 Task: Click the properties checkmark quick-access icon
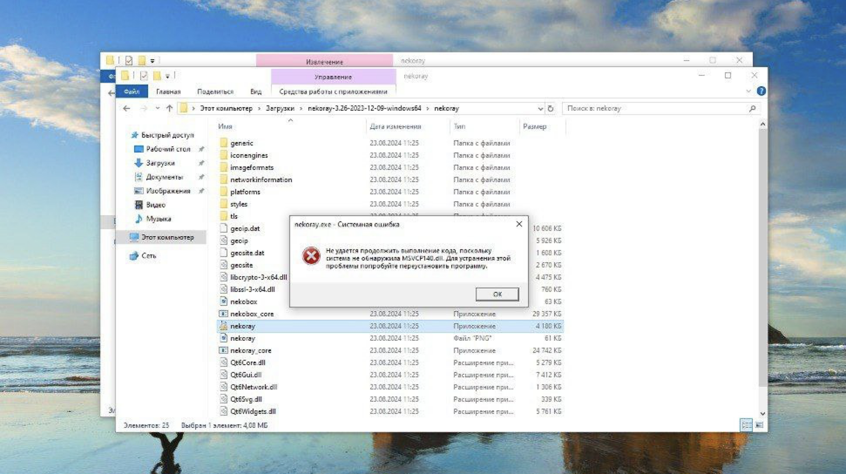click(144, 76)
